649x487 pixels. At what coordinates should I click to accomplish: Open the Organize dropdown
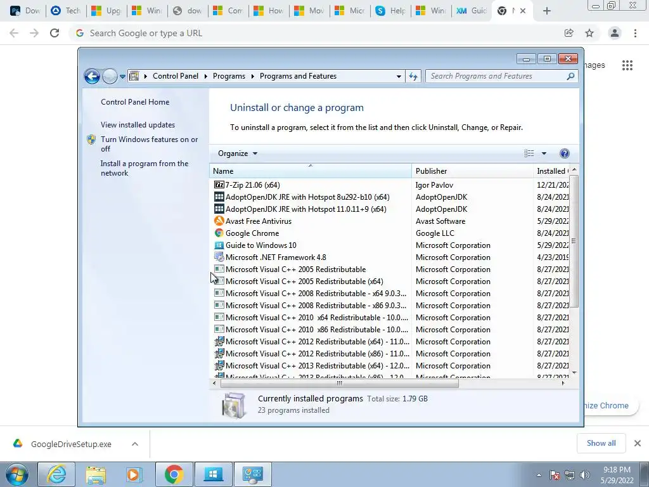[x=238, y=153]
